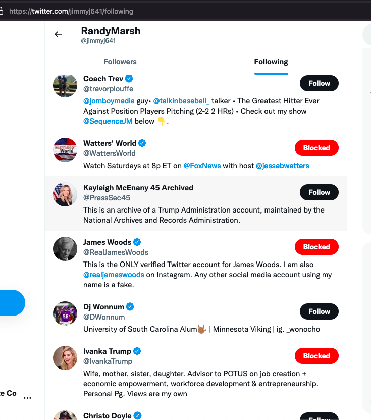The width and height of the screenshot is (371, 420).
Task: Open Watters' World avatar icon
Action: coord(65,150)
